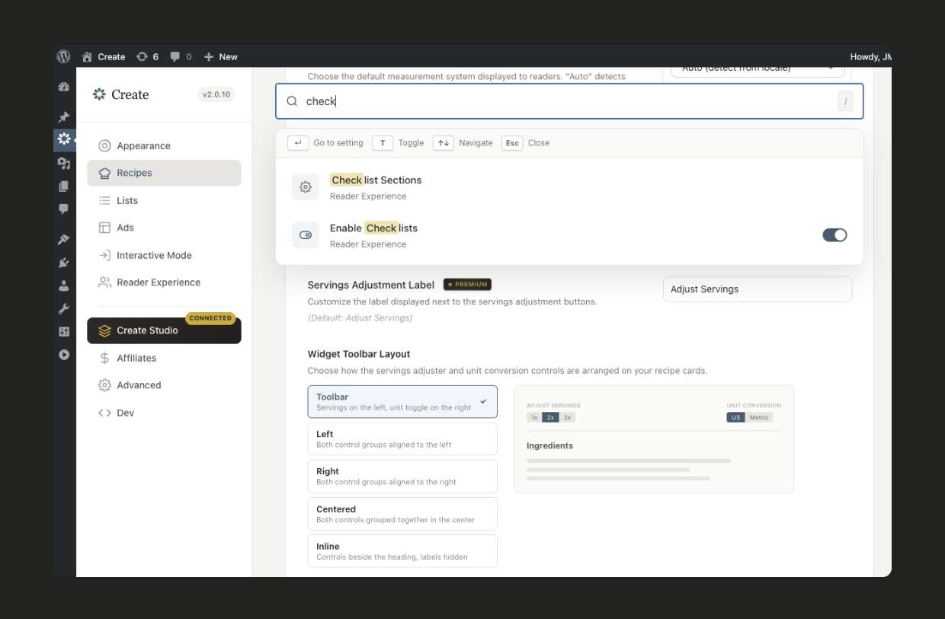Open the Tools wrench icon in sidebar
945x619 pixels.
(x=65, y=306)
